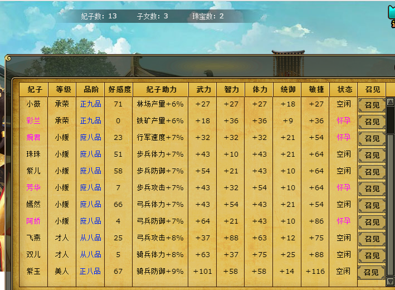The height and width of the screenshot is (290, 395).
Task: Click 正九品 rank link for 小薇
Action: point(90,104)
